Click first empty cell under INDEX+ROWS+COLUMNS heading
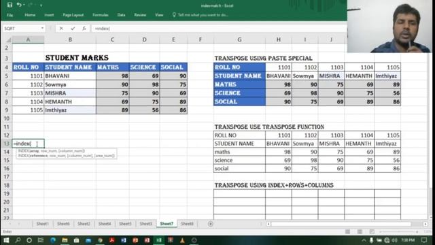 (x=239, y=193)
